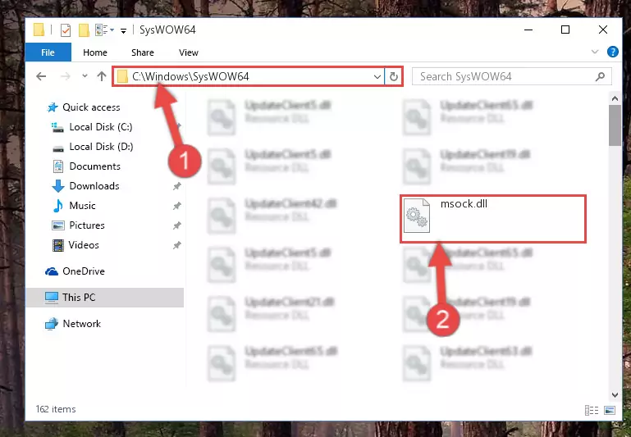Open Pictures folder in sidebar
Screen dimensions: 631x437
pos(86,225)
